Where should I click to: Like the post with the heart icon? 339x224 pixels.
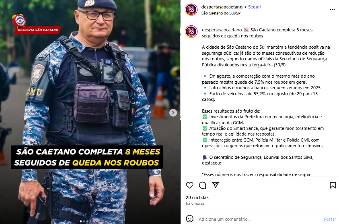click(189, 185)
